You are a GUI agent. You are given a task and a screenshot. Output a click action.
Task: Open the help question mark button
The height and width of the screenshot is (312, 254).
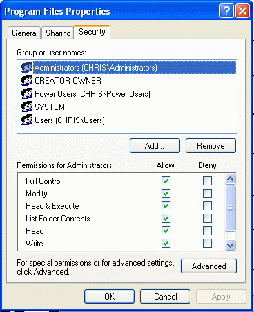(x=226, y=10)
